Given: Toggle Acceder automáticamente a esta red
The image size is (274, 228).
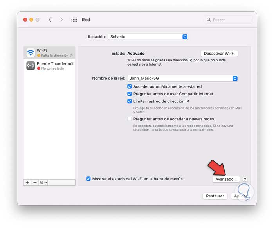Looking at the screenshot, I should click(129, 86).
